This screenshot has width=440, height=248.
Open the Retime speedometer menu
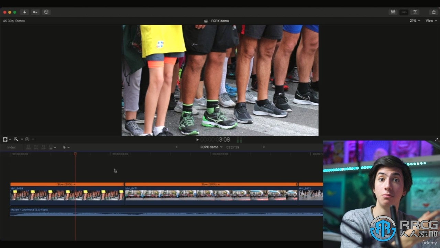(27, 139)
